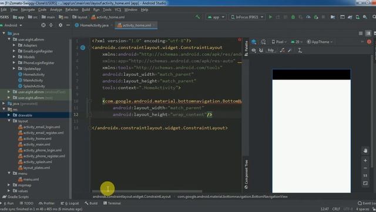This screenshot has height=212, width=376.
Task: Open the AVD Manager phone icon
Action: 358,17
